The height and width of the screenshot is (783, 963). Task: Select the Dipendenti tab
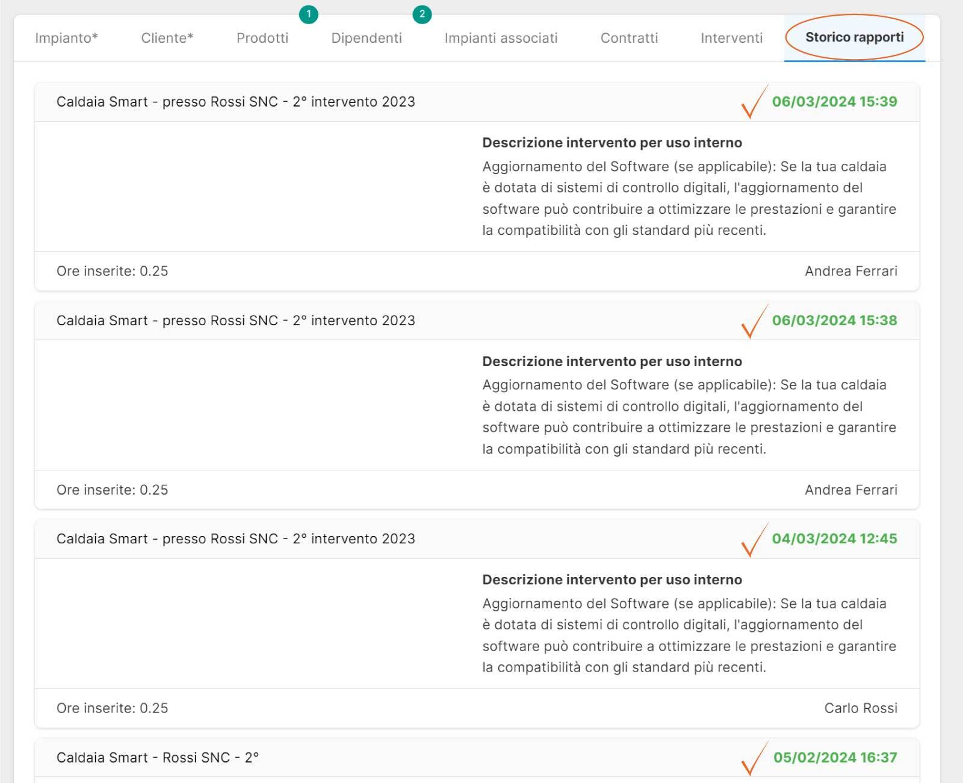367,38
